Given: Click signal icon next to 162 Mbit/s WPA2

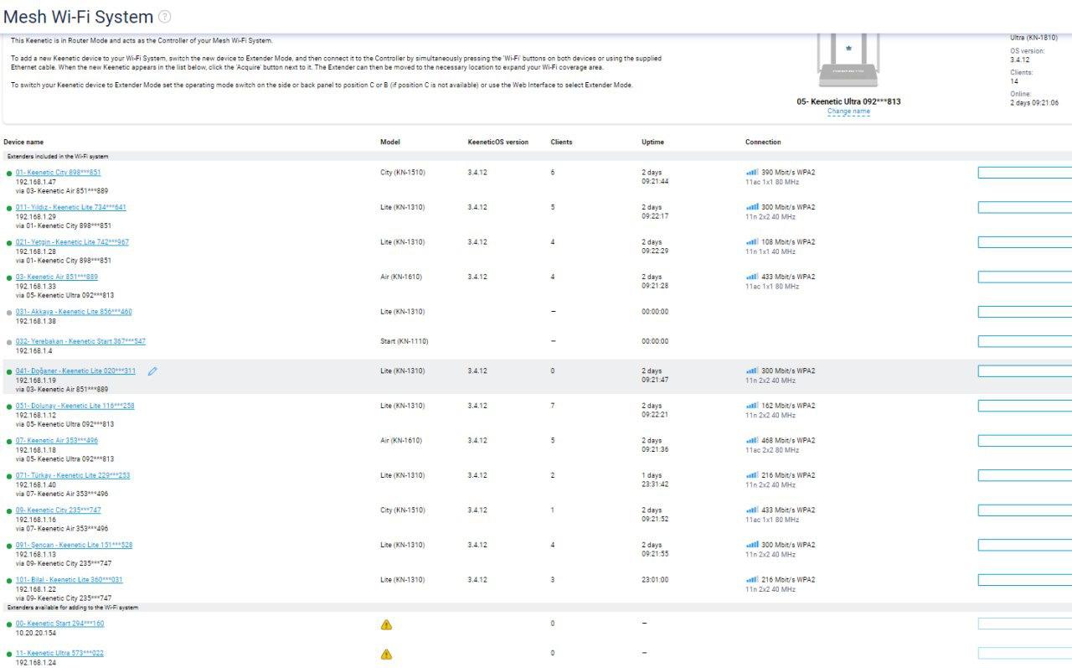Looking at the screenshot, I should (x=752, y=406).
